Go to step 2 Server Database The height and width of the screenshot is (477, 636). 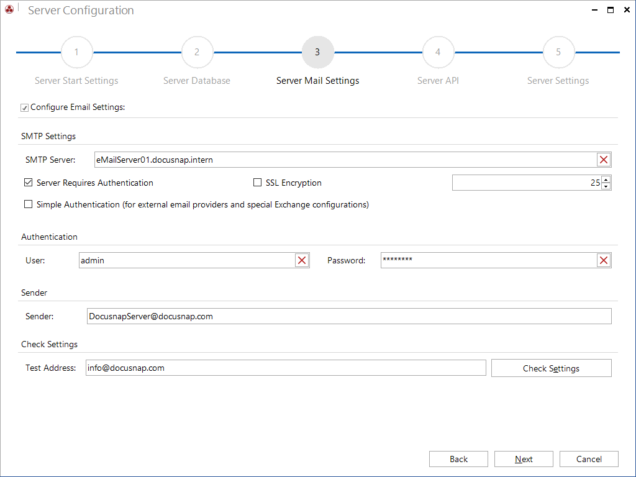coord(197,52)
